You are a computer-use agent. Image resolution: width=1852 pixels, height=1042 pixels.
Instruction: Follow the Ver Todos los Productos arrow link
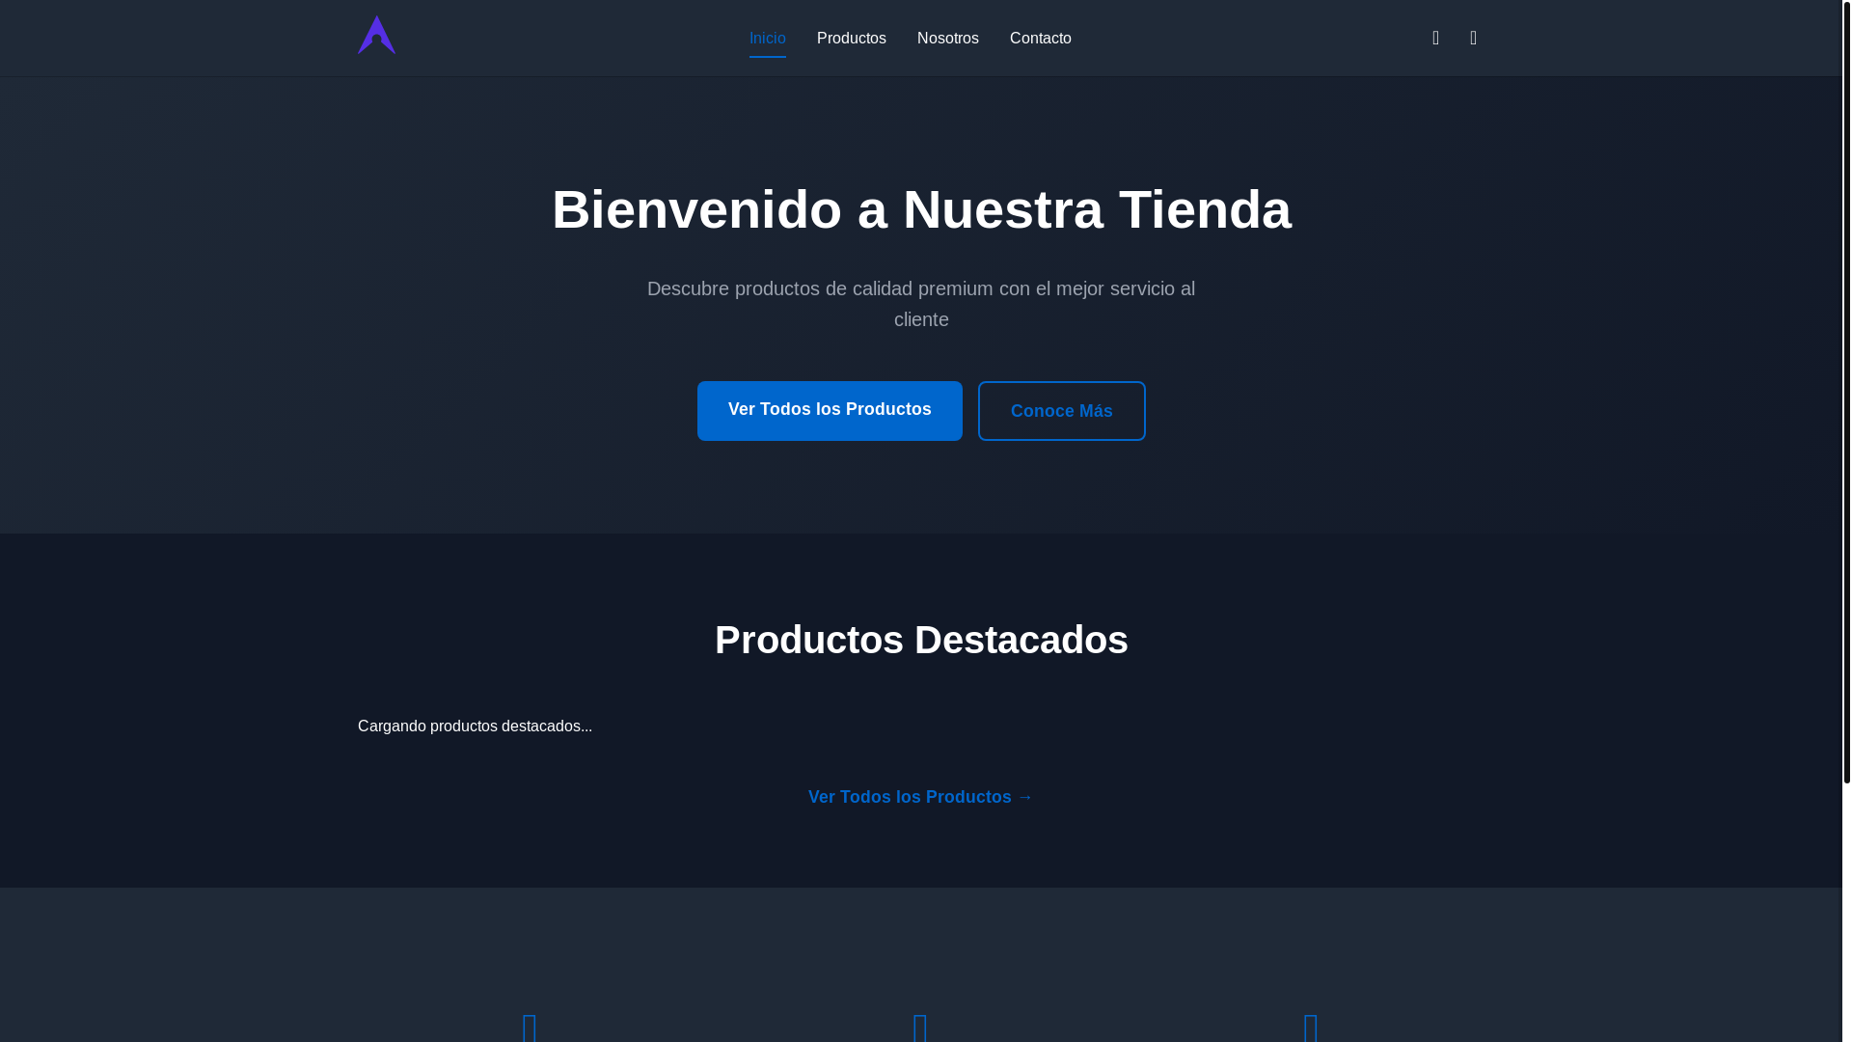point(921,797)
